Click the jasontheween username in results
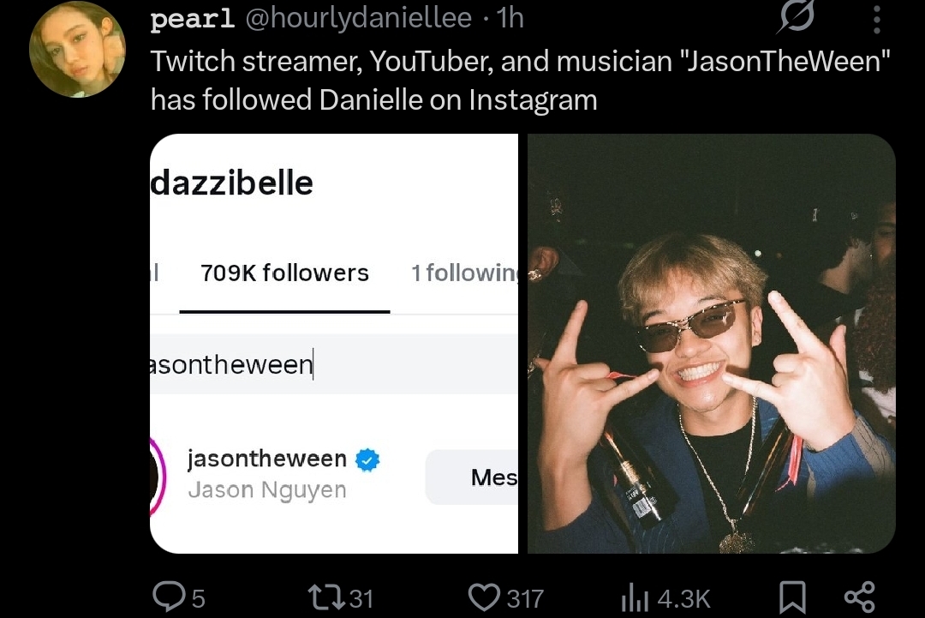Image resolution: width=925 pixels, height=618 pixels. click(266, 459)
